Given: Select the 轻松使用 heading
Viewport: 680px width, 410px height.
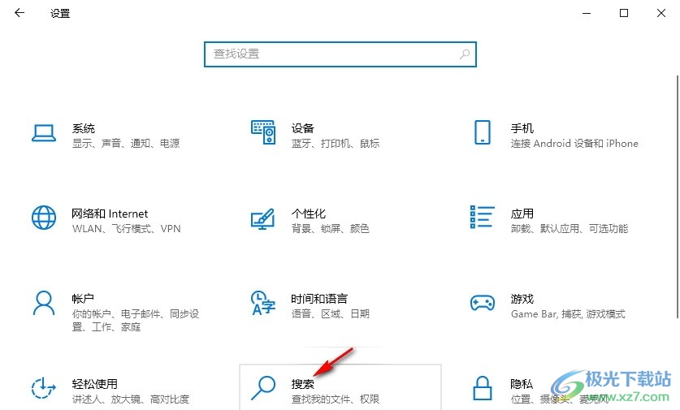Looking at the screenshot, I should [94, 384].
